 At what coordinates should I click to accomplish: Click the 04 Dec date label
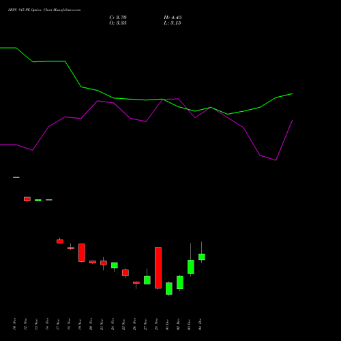(200, 324)
